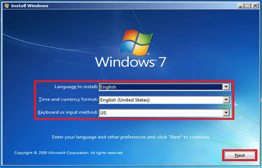Click the Language to install label

76,87
